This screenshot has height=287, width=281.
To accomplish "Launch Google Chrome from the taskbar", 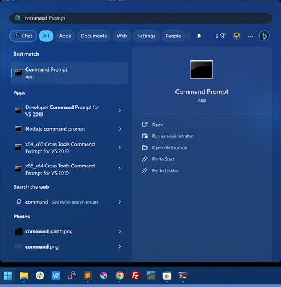I will coord(119,276).
